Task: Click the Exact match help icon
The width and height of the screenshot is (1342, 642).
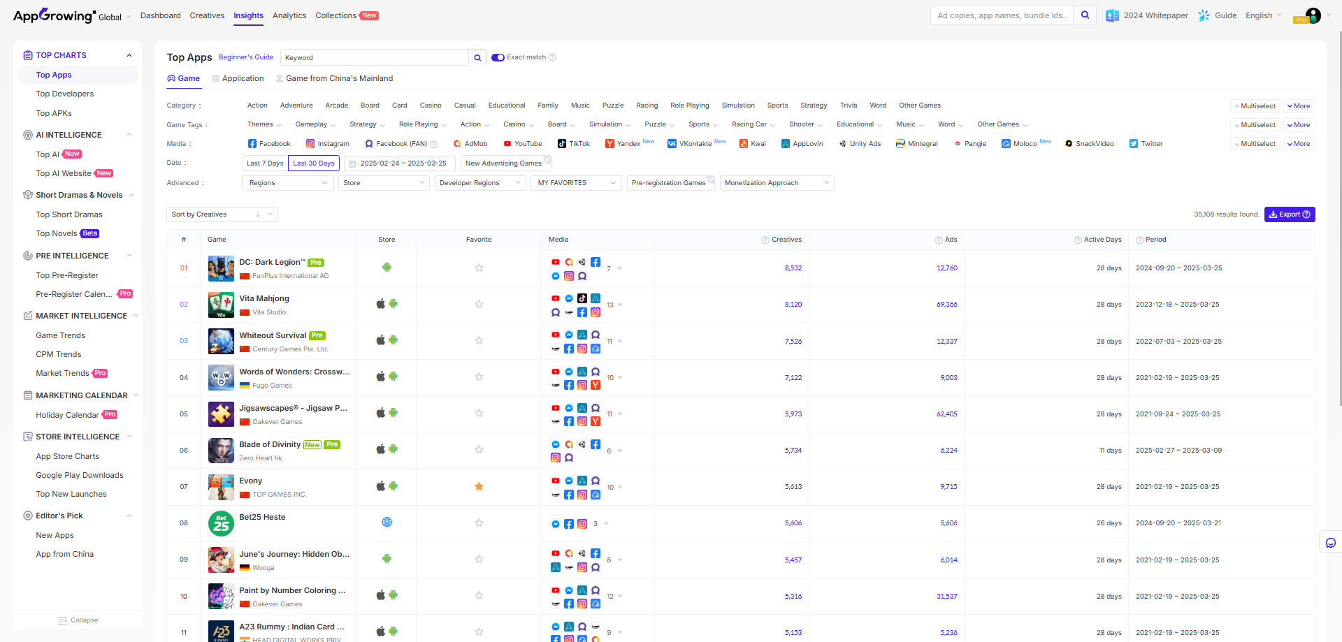Action: (x=552, y=57)
